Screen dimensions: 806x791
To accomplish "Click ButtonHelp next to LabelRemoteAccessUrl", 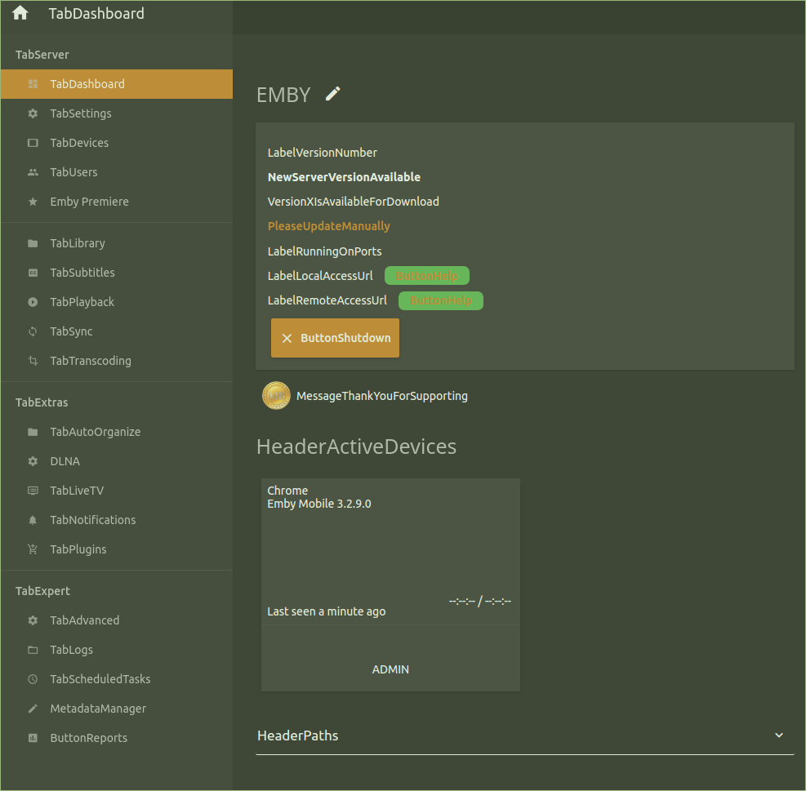I will pos(440,300).
